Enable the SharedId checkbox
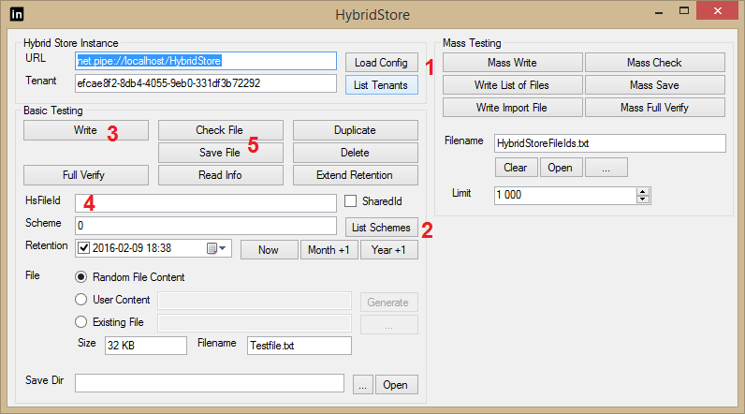 [351, 201]
